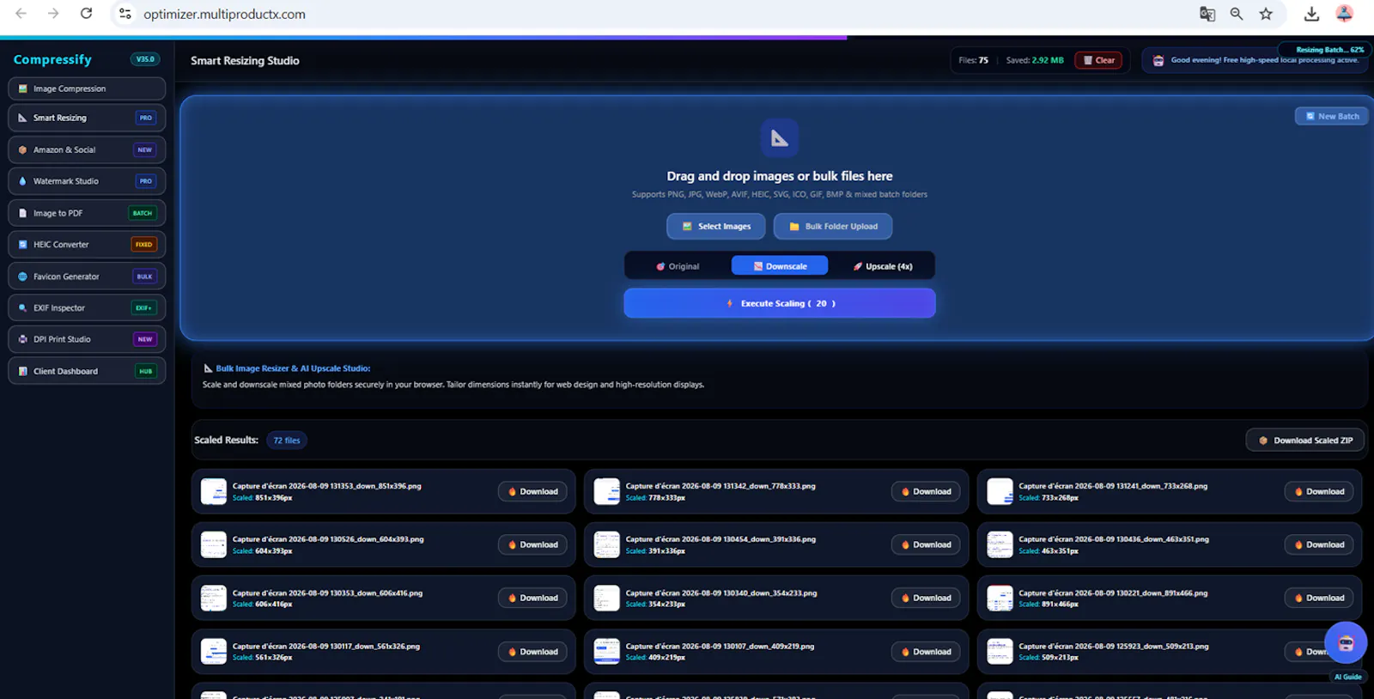Open HEIC Converter in sidebar
Image resolution: width=1374 pixels, height=699 pixels.
pyautogui.click(x=87, y=245)
